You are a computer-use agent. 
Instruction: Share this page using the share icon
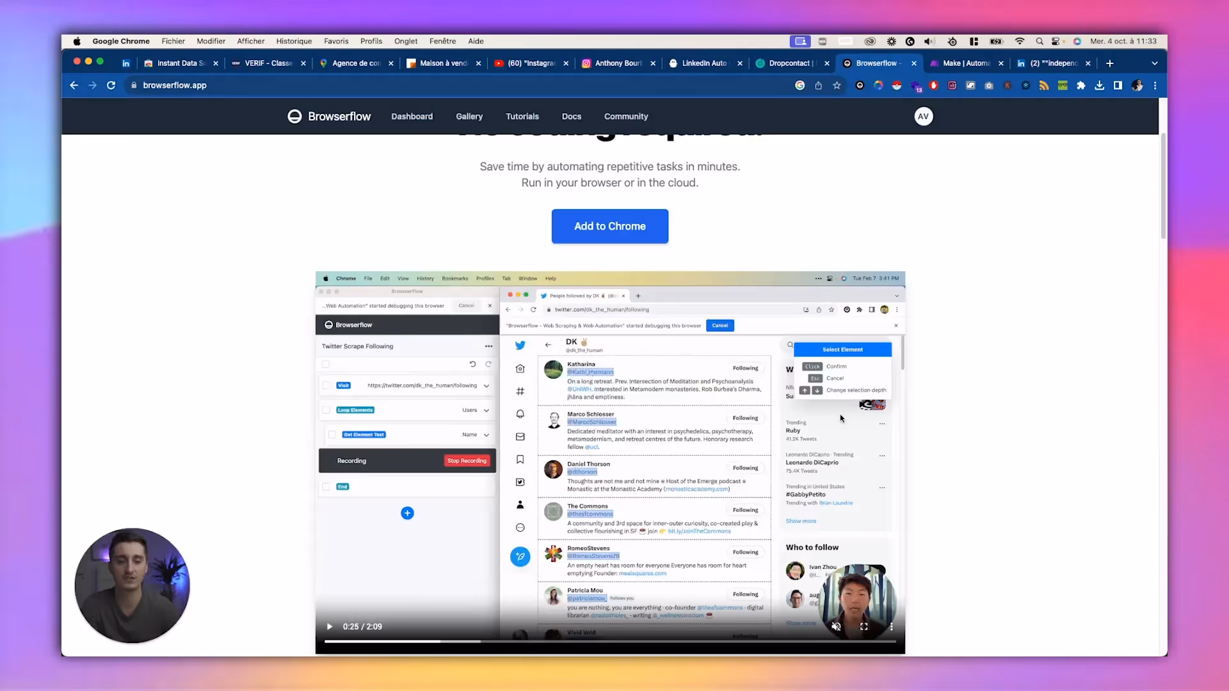818,85
